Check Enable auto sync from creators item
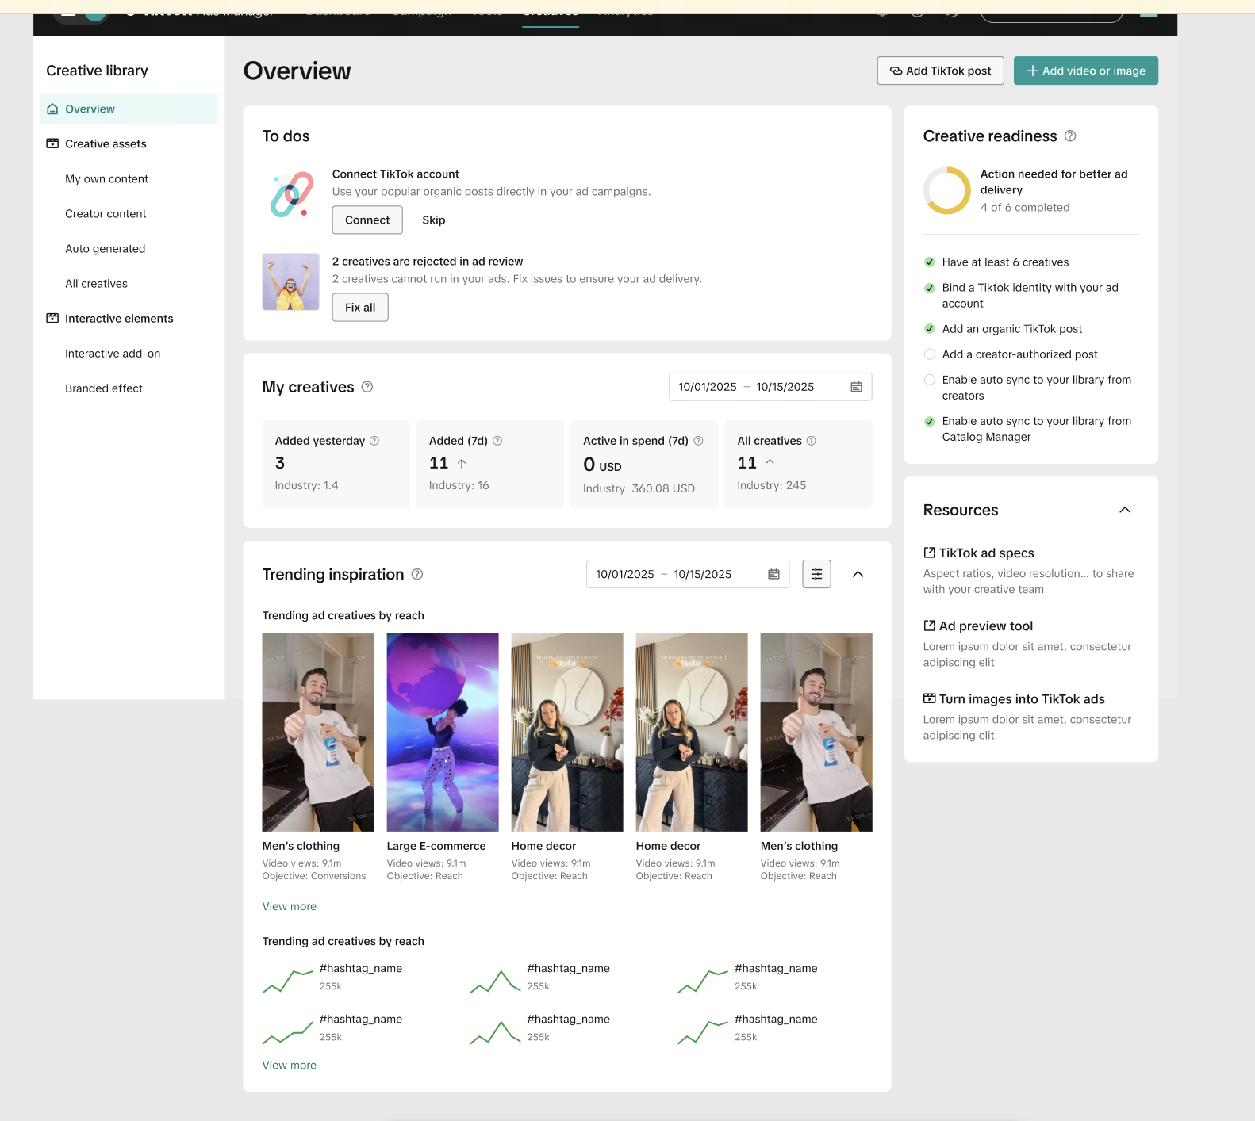The width and height of the screenshot is (1255, 1121). click(930, 380)
